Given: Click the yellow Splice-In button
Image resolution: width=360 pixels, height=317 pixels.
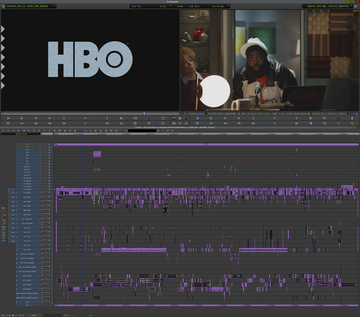Looking at the screenshot, I should pyautogui.click(x=174, y=118).
